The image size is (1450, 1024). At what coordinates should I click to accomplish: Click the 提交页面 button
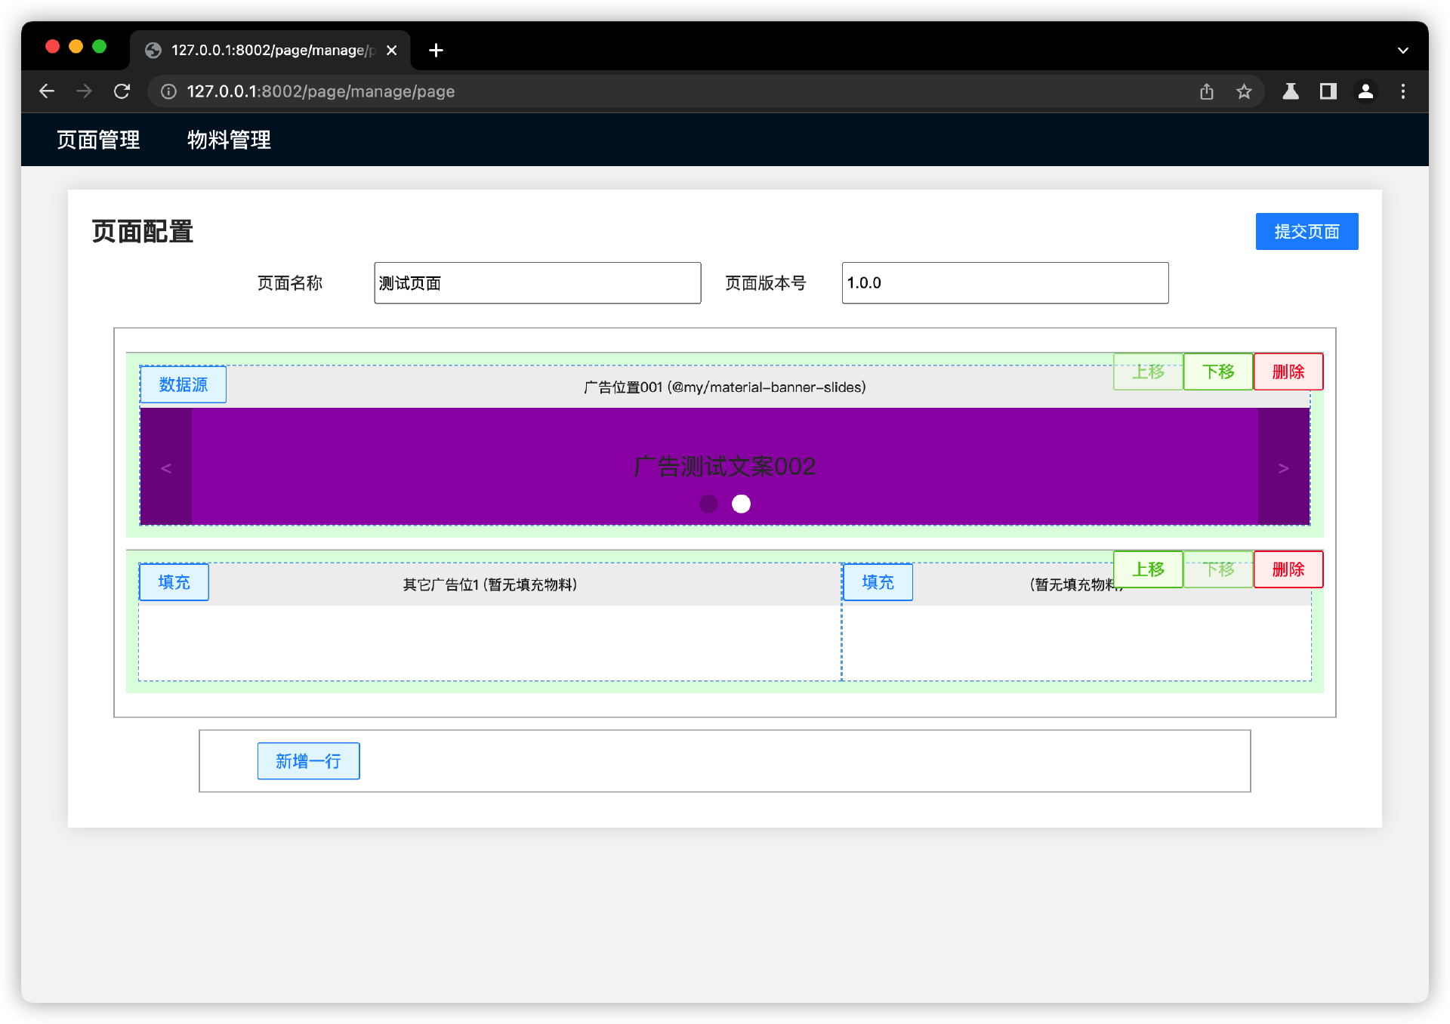coord(1307,231)
